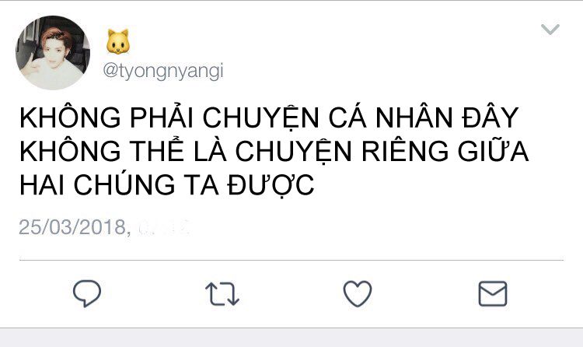Select the tweet text starting KHÔNG PHẢI CHUYỆN
The width and height of the screenshot is (583, 347).
(x=274, y=151)
